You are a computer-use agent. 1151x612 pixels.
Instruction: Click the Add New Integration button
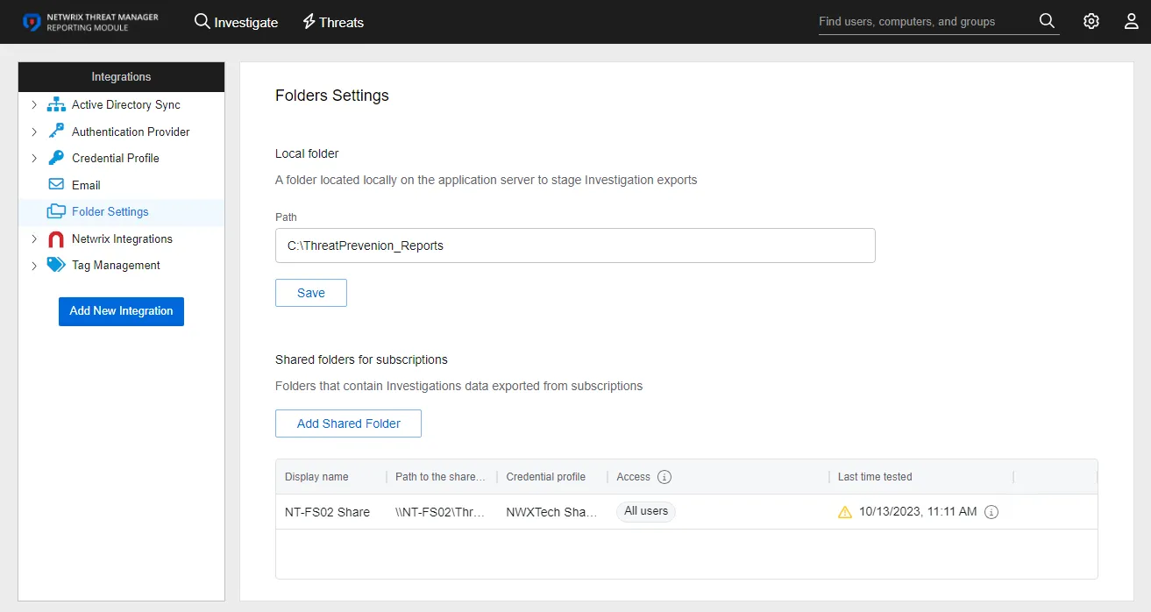pyautogui.click(x=121, y=311)
